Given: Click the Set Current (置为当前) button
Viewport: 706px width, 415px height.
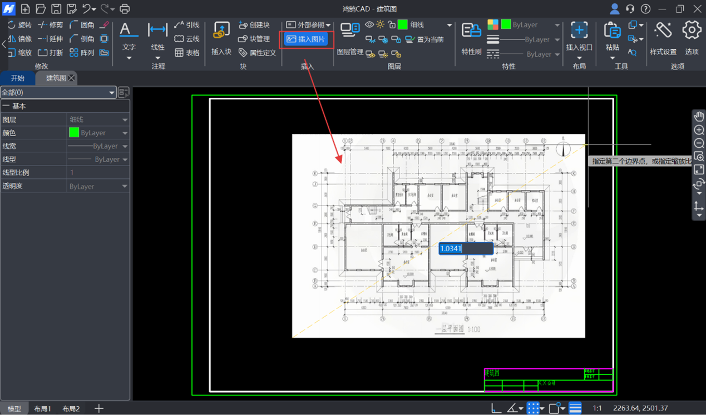Looking at the screenshot, I should pyautogui.click(x=424, y=39).
